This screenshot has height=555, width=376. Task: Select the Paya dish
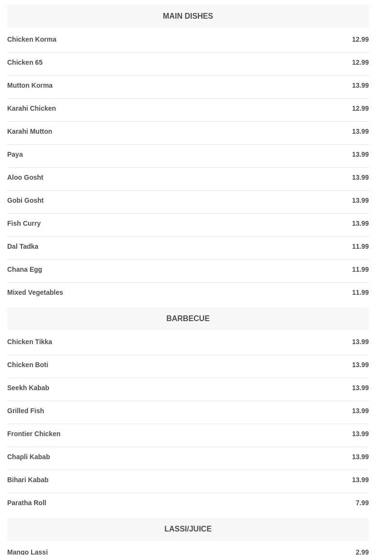15,154
